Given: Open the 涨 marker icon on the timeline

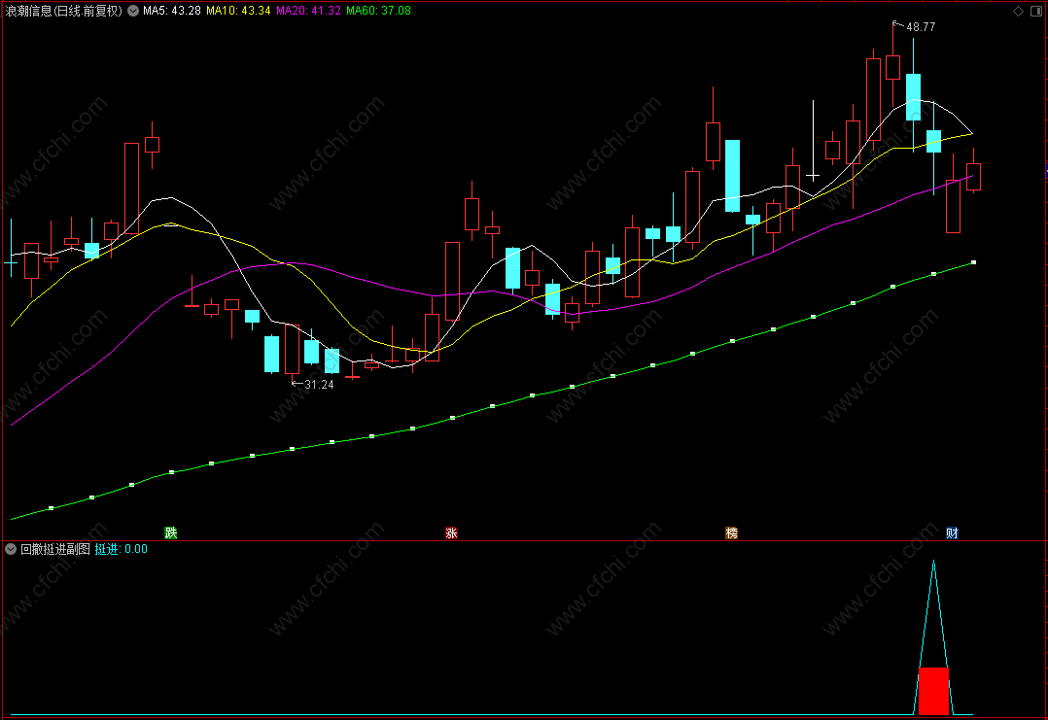Looking at the screenshot, I should click(452, 533).
